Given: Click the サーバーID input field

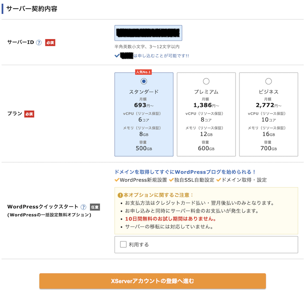Looking at the screenshot, I should coord(148,33).
